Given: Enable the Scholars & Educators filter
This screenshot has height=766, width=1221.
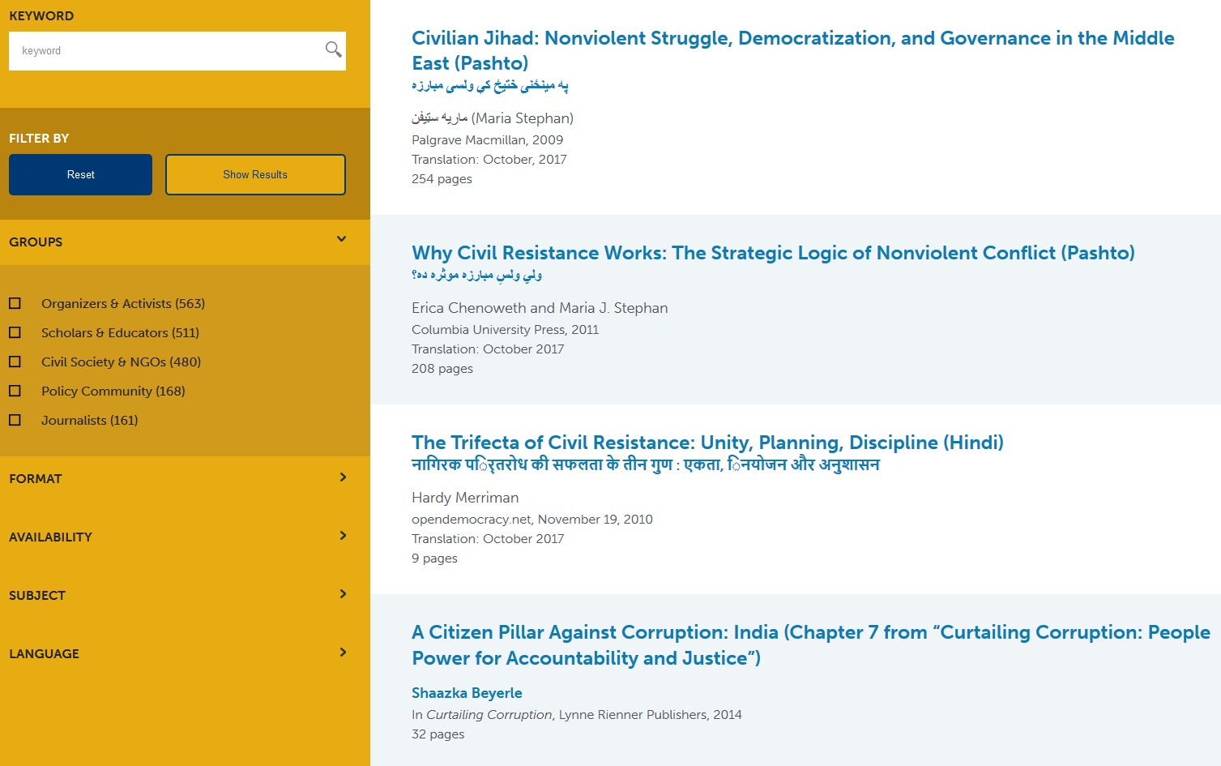Looking at the screenshot, I should pos(15,332).
